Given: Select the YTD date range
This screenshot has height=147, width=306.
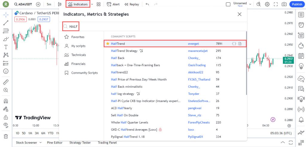Looking at the screenshot, I should (x=51, y=133).
